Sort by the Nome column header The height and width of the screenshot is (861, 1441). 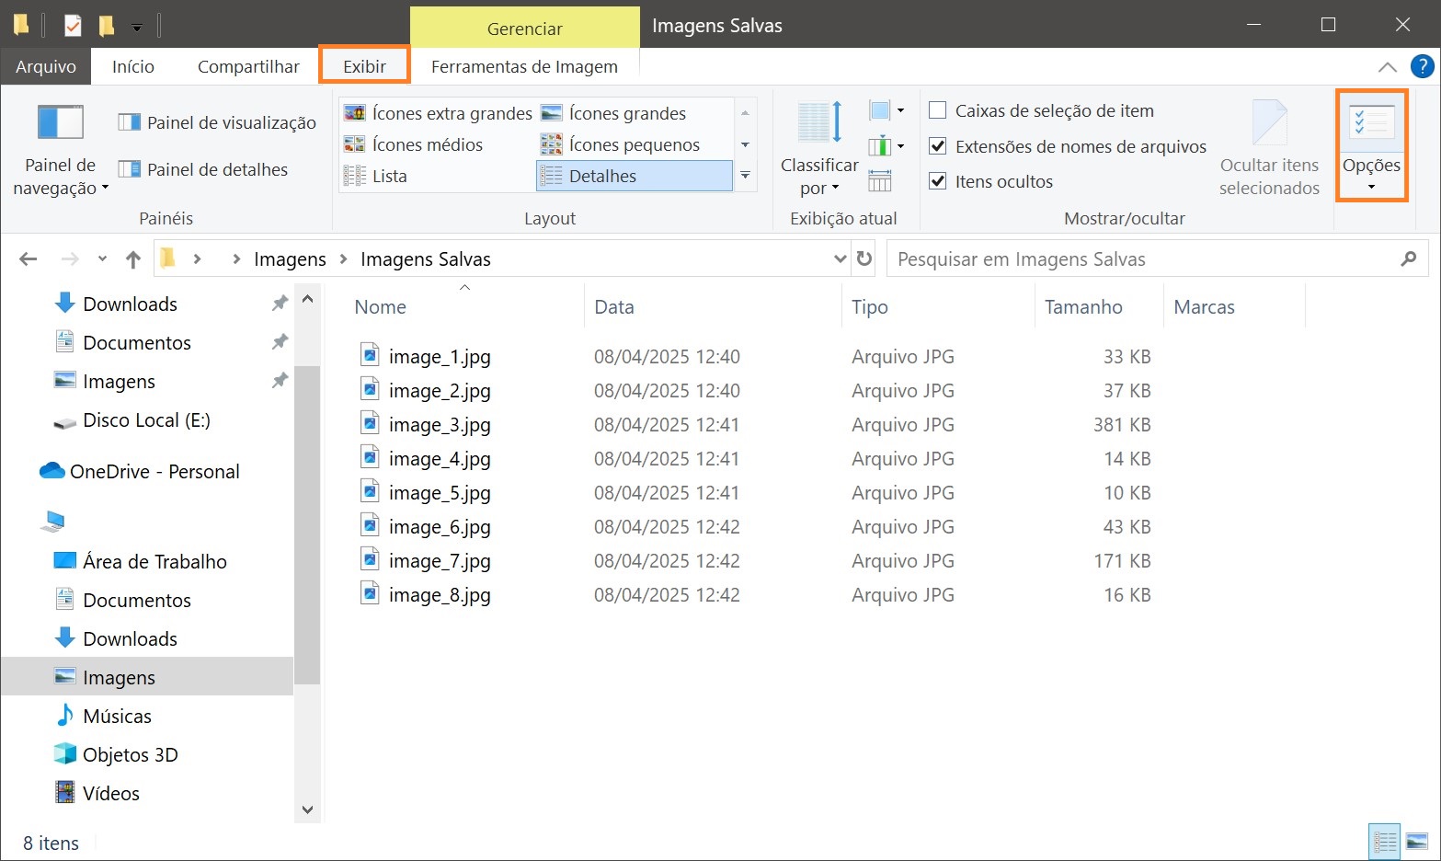[x=380, y=307]
